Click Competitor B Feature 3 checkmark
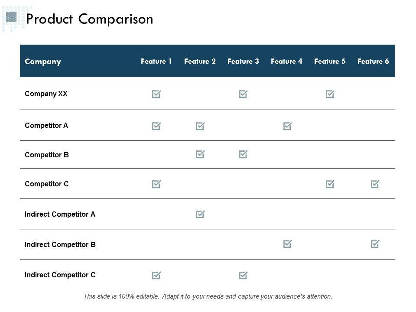The image size is (416, 312). [243, 154]
